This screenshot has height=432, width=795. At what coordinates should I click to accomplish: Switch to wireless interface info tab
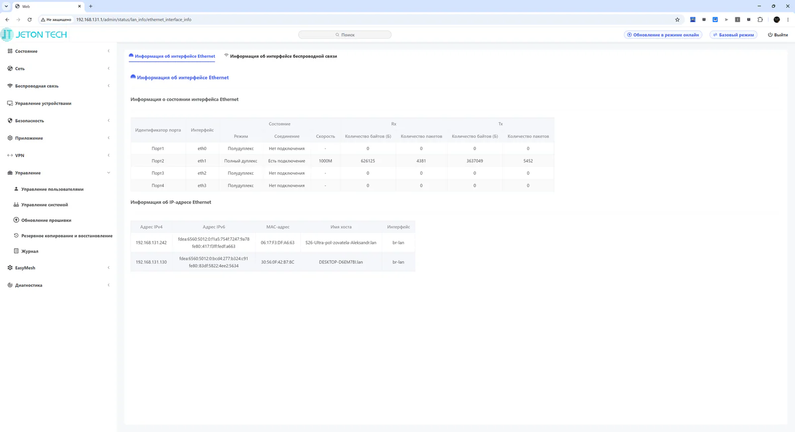click(x=280, y=56)
